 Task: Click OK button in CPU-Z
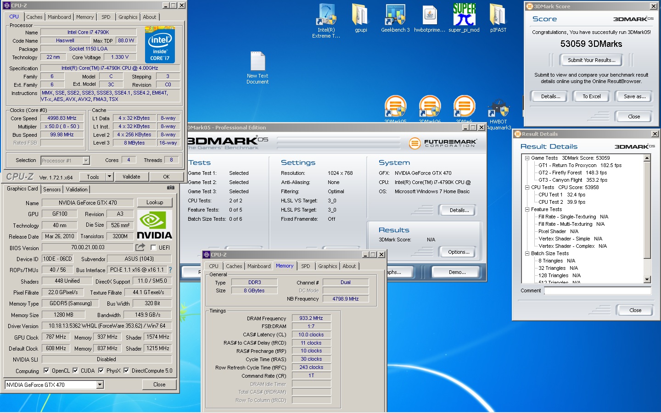click(166, 177)
